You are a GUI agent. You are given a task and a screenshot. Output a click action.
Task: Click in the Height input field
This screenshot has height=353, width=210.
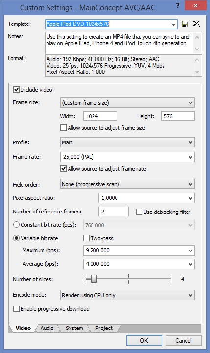pyautogui.click(x=178, y=116)
